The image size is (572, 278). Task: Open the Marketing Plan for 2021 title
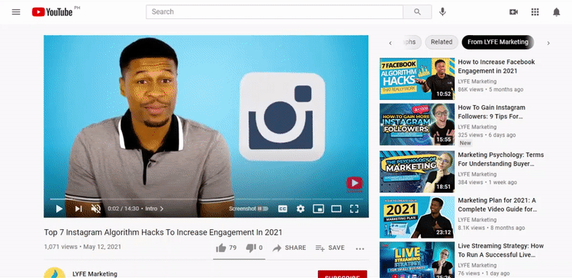pos(497,205)
